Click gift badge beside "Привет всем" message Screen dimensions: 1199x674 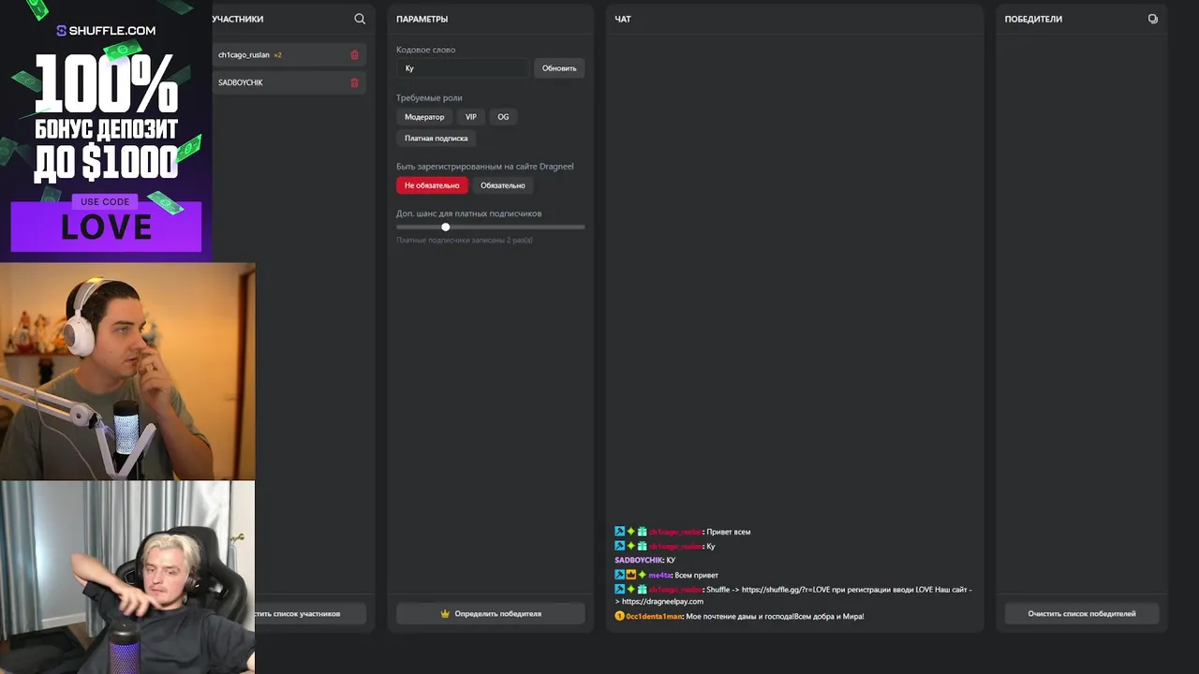[642, 532]
